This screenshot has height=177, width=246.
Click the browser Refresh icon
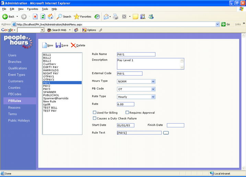pyautogui.click(x=43, y=16)
